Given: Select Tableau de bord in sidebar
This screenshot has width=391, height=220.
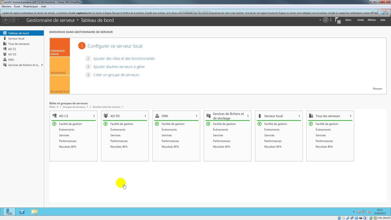Looking at the screenshot, I should click(22, 33).
